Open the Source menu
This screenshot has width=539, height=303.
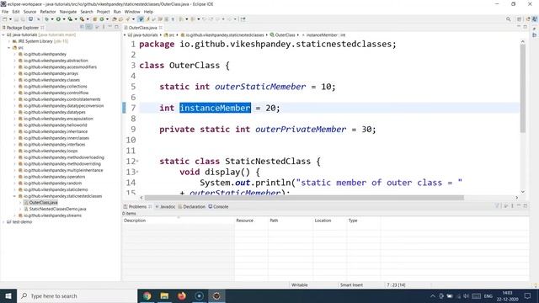(x=29, y=12)
